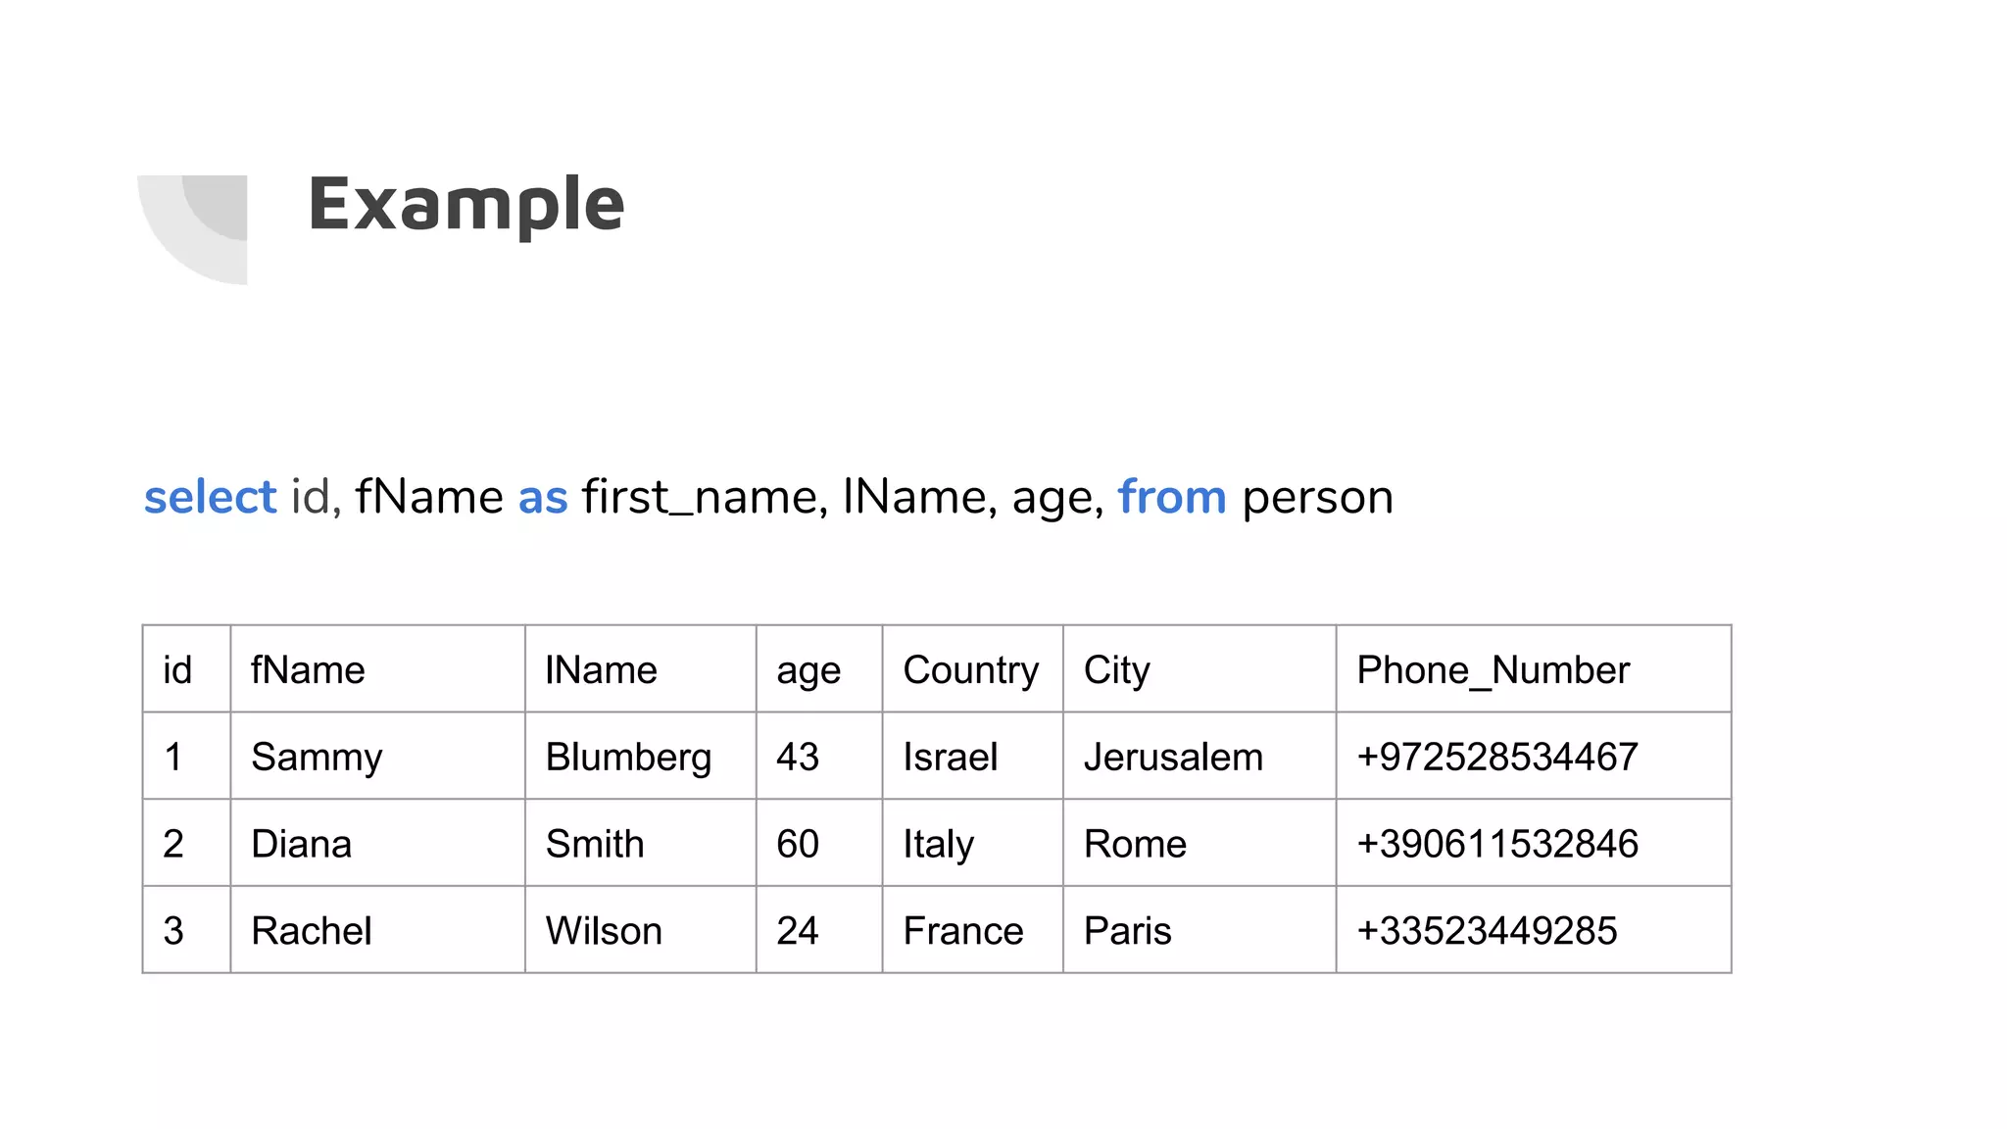The width and height of the screenshot is (2007, 1129).
Task: Select the Diana table cell
Action: [301, 844]
